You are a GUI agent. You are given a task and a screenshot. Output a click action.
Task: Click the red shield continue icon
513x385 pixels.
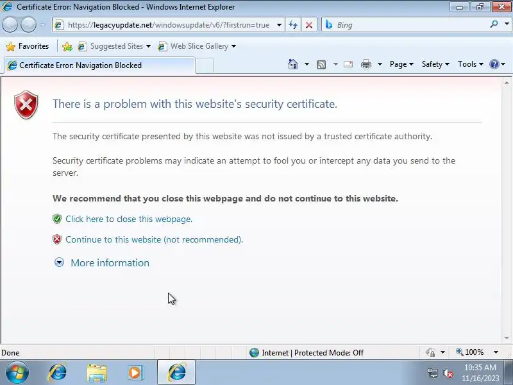coord(57,239)
